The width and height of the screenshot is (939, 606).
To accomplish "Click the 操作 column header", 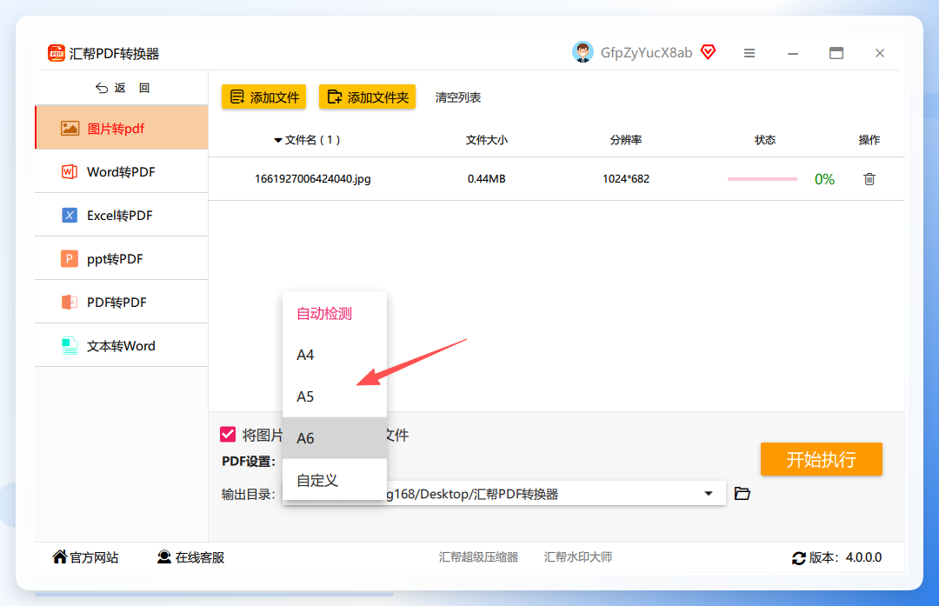I will (869, 140).
